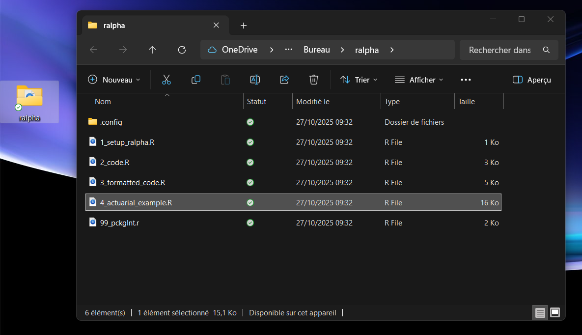Select the ralpha tab
This screenshot has width=582, height=335.
point(155,25)
